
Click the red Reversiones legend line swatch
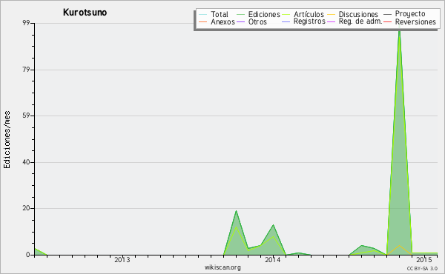point(387,22)
